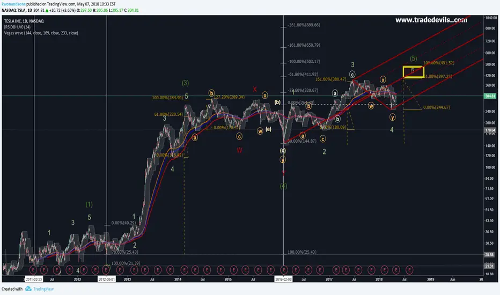Open the kwonandsons author profile link
This screenshot has width=500, height=295.
(13, 4)
